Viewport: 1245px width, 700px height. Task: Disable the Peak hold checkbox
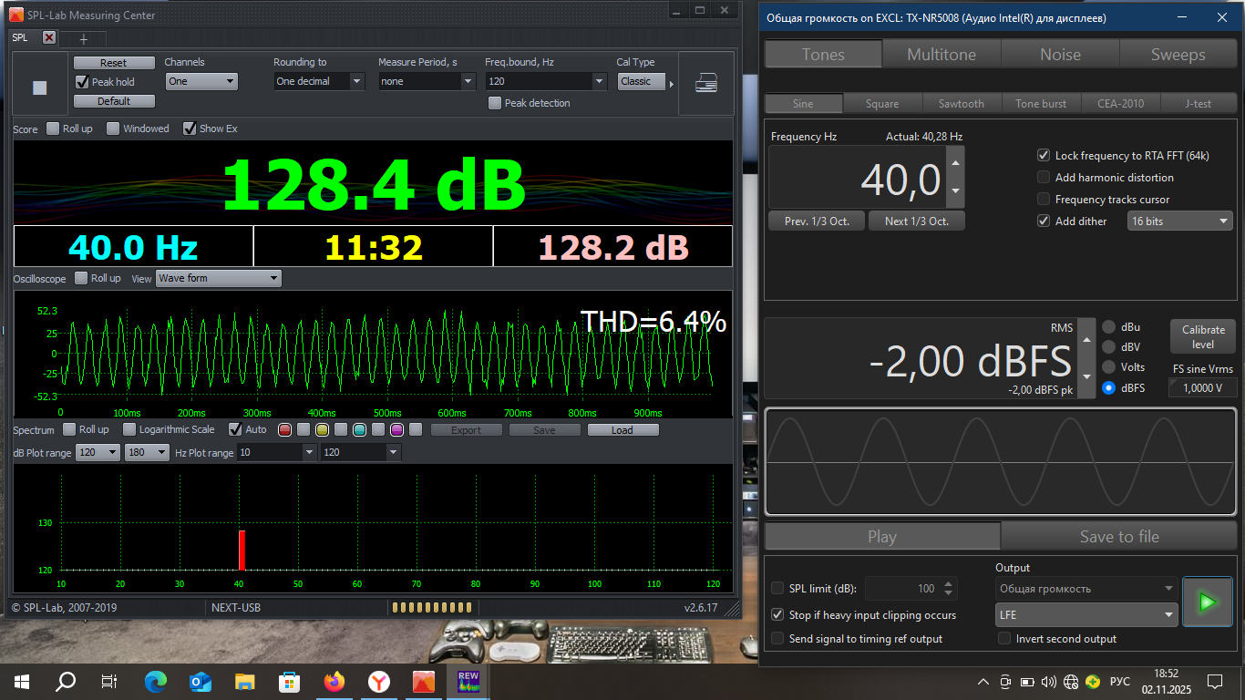(x=83, y=82)
